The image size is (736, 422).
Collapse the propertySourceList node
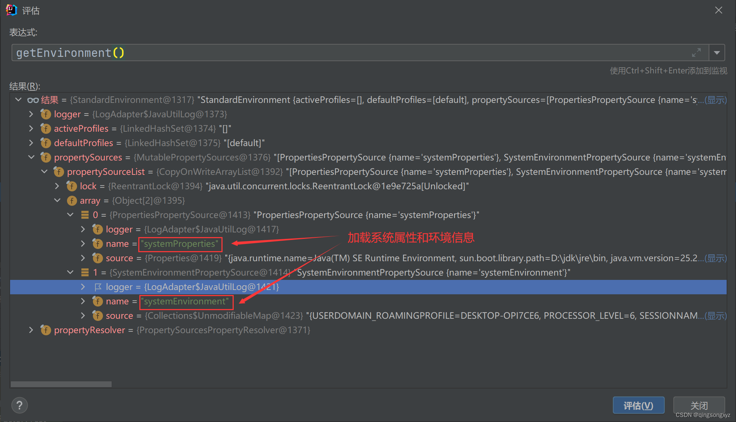(x=44, y=172)
